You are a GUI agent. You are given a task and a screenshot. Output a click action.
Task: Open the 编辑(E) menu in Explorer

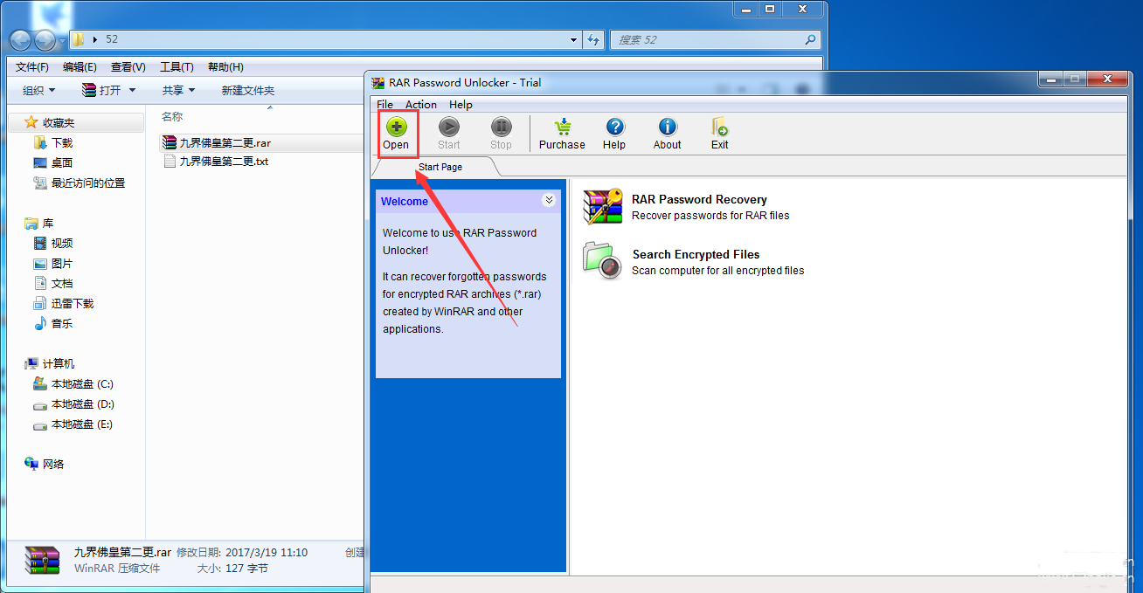click(x=80, y=67)
